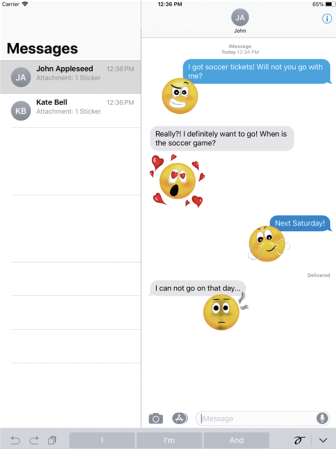336x449 pixels.
Task: Tap the "Next Saturday!" message bubble
Action: click(x=300, y=223)
